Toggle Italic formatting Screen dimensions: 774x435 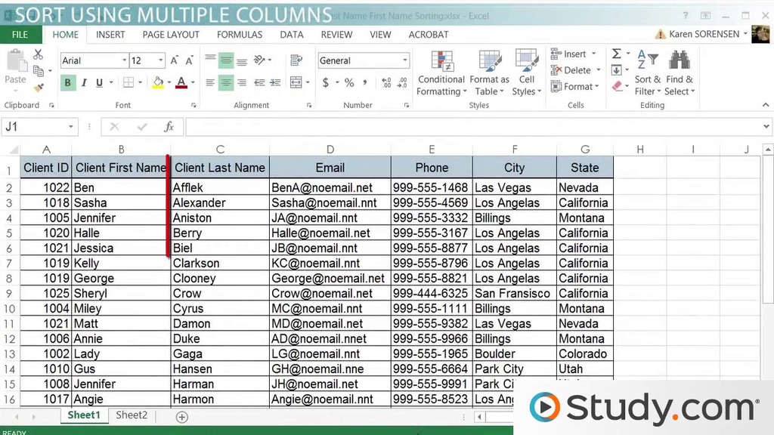(x=84, y=83)
